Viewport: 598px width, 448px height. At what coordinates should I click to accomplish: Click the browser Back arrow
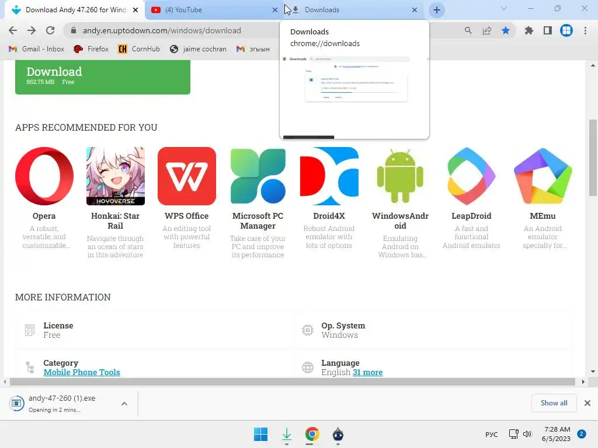tap(13, 30)
